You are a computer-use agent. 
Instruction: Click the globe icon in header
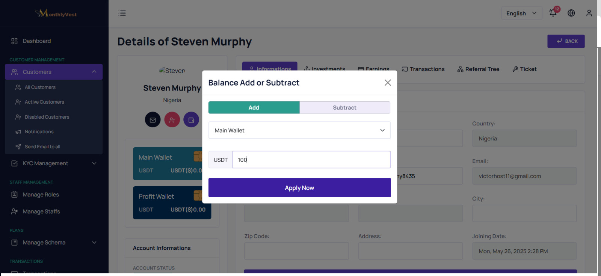(x=571, y=13)
